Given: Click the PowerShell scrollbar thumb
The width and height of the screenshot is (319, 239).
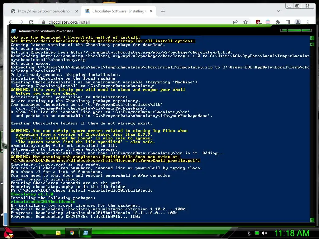Looking at the screenshot, I should [312, 44].
